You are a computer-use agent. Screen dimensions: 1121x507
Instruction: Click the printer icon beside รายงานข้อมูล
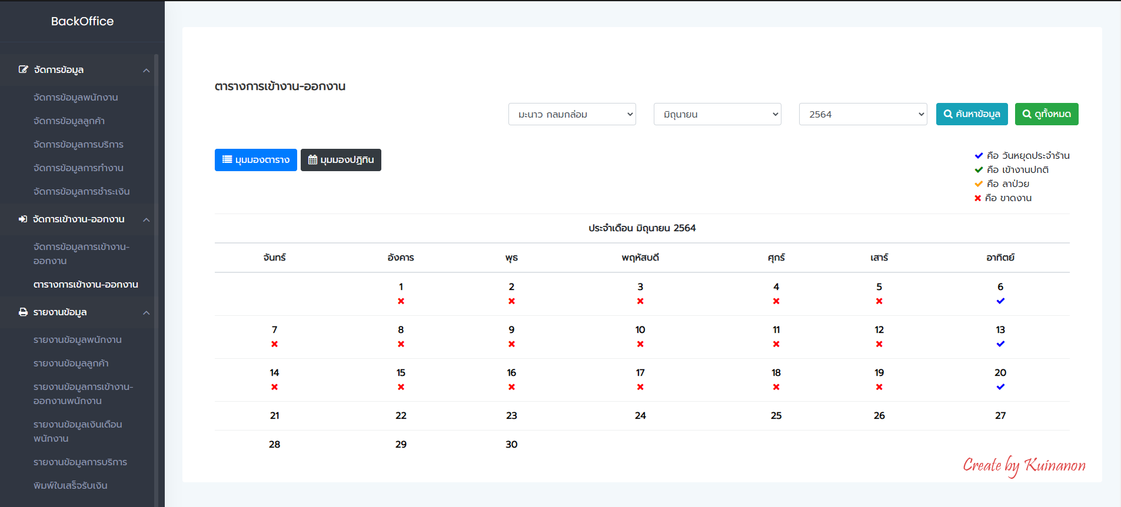tap(23, 312)
